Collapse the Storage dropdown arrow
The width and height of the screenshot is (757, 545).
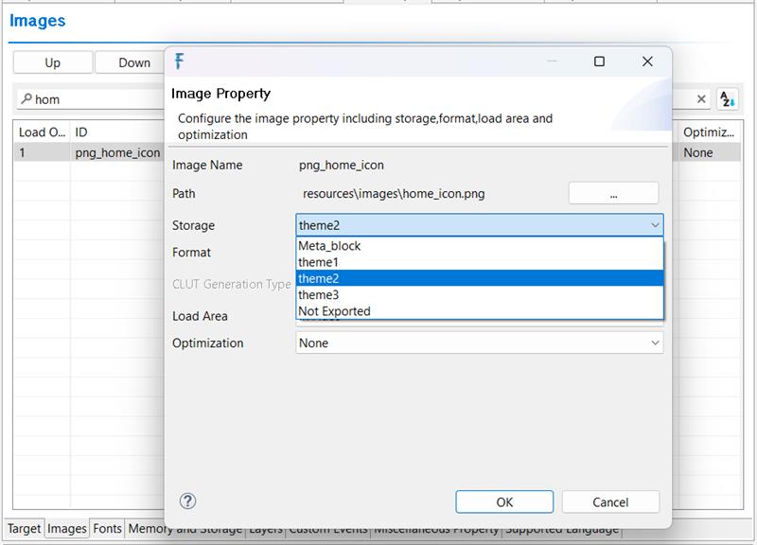(654, 225)
